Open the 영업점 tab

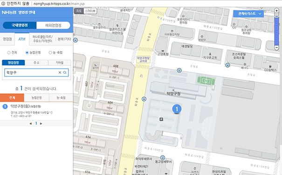pyautogui.click(x=7, y=39)
